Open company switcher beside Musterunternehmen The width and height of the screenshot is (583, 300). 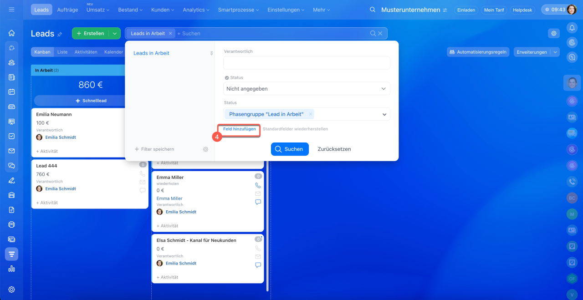tap(445, 10)
